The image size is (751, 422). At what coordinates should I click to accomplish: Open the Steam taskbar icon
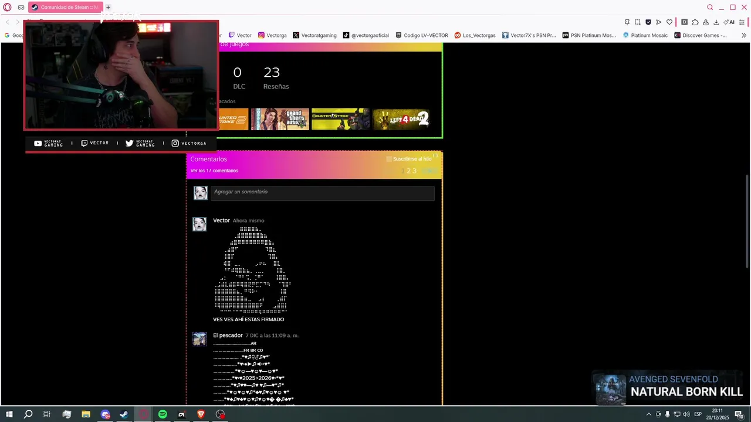click(124, 414)
